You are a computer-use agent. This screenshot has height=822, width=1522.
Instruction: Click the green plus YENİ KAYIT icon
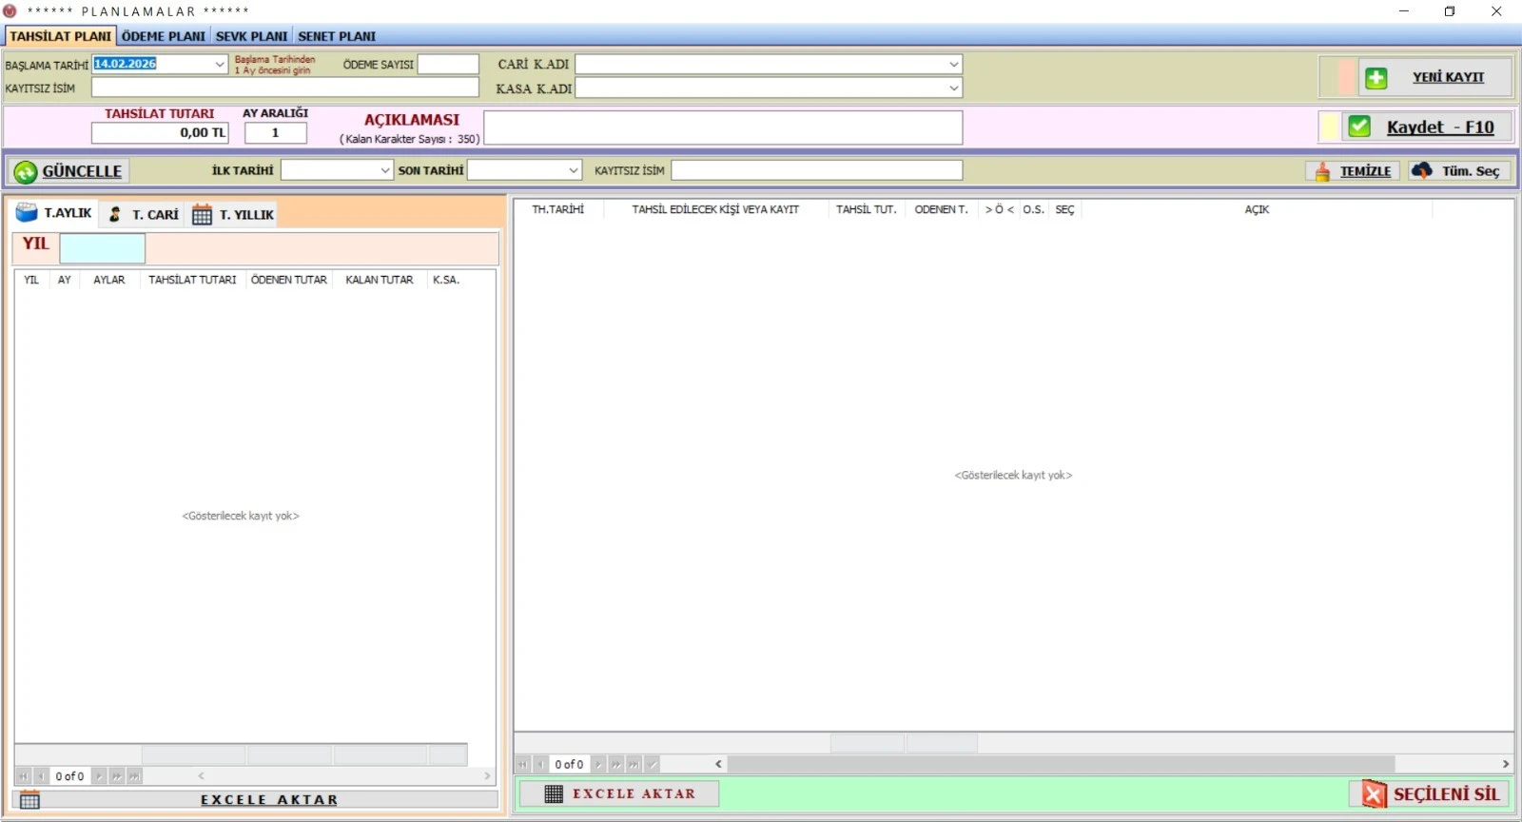click(1376, 78)
